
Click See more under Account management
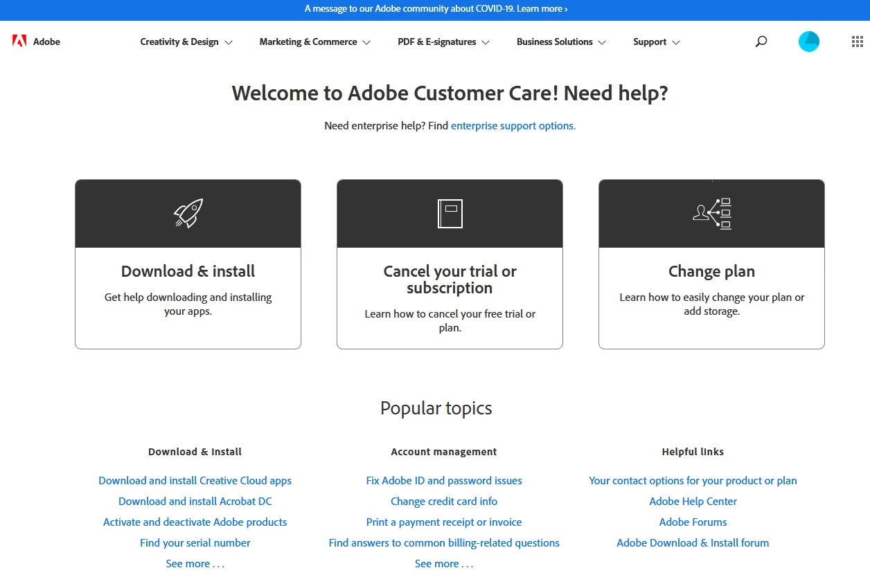(x=444, y=563)
